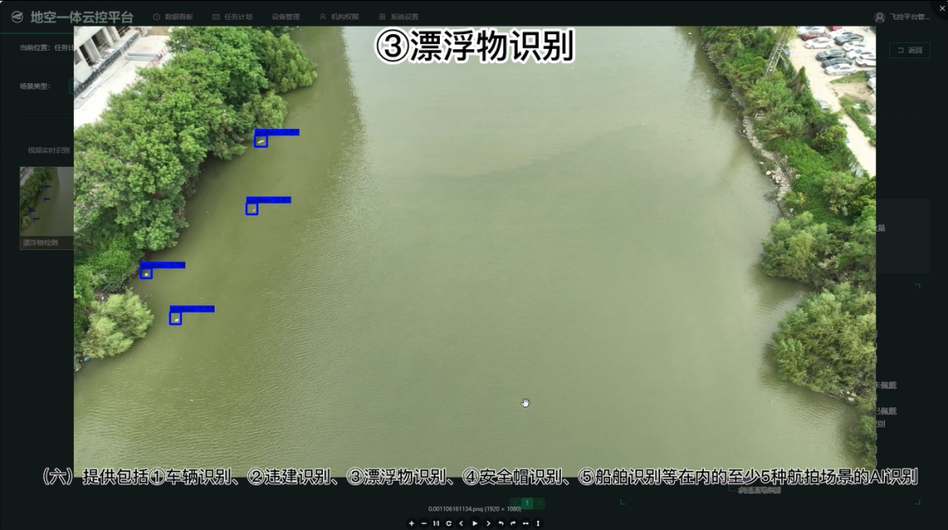Open 设备管理 menu item
The image size is (948, 530).
pos(285,17)
